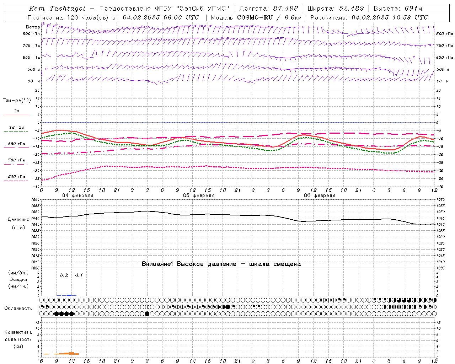
Task: Click the '2м' temperature legend entry
Action: 17,111
